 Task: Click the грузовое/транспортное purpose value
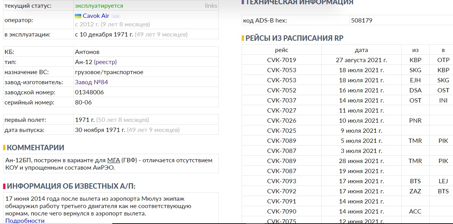click(x=109, y=72)
